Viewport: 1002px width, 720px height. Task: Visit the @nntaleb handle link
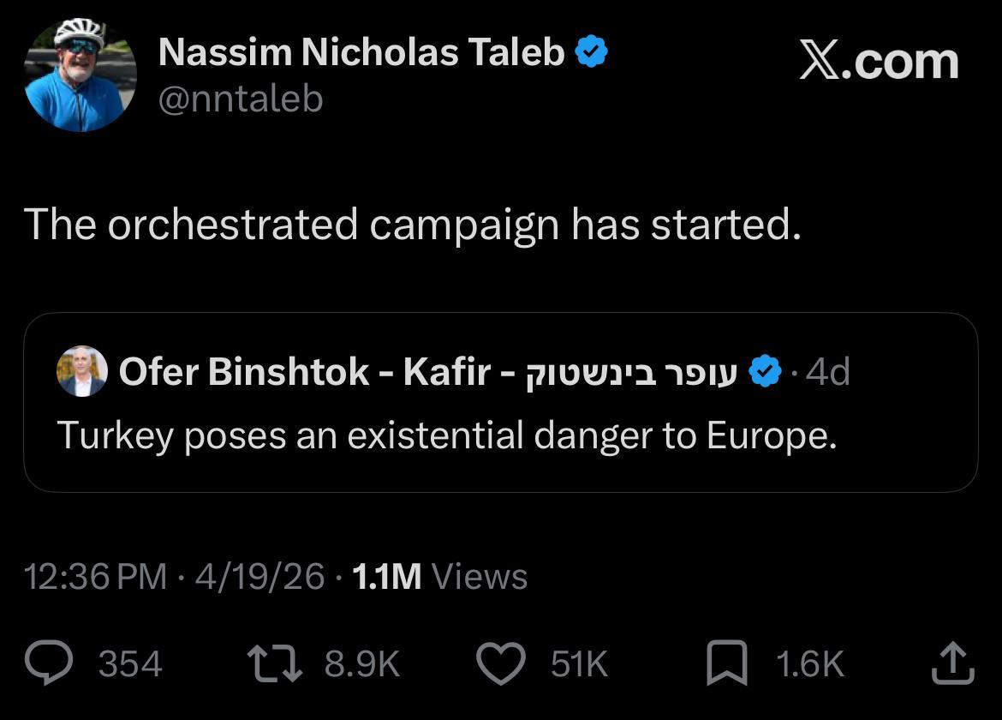241,99
